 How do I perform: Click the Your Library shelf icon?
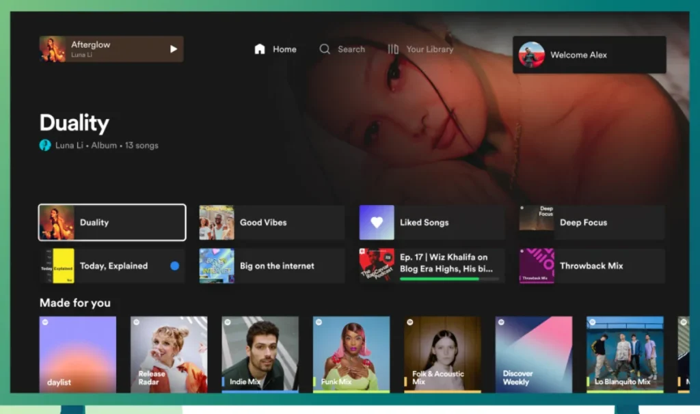pos(393,49)
